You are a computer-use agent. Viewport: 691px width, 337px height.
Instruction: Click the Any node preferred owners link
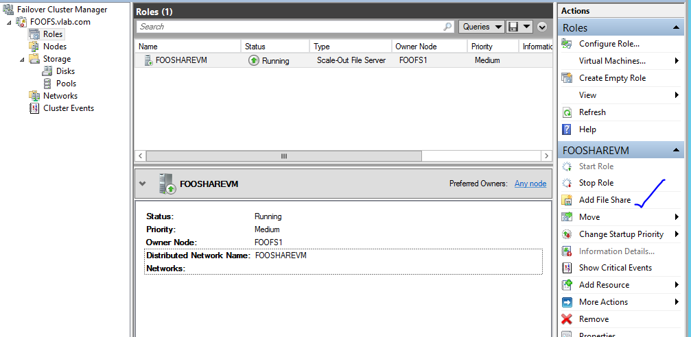(530, 184)
